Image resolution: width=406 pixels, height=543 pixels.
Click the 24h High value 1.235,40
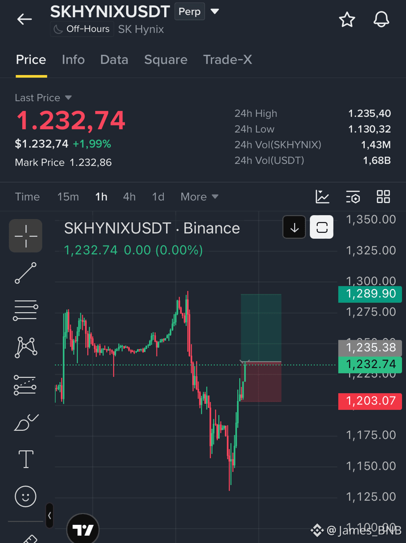click(369, 114)
